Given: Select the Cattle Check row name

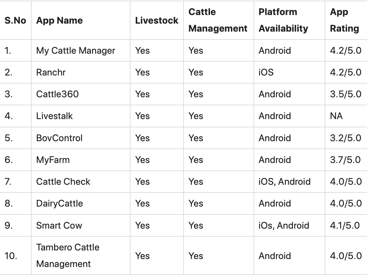Looking at the screenshot, I should pos(63,182).
